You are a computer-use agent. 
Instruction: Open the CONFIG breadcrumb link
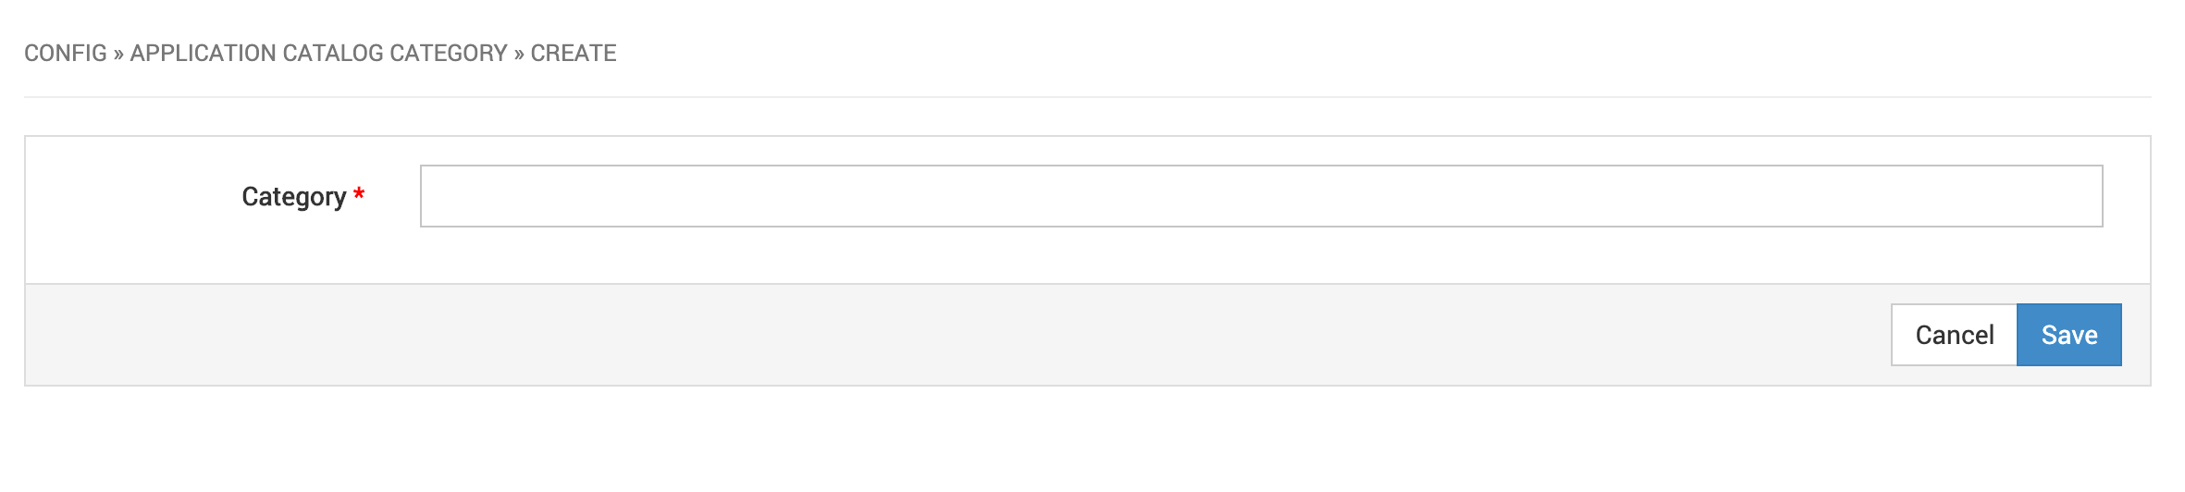click(x=66, y=53)
